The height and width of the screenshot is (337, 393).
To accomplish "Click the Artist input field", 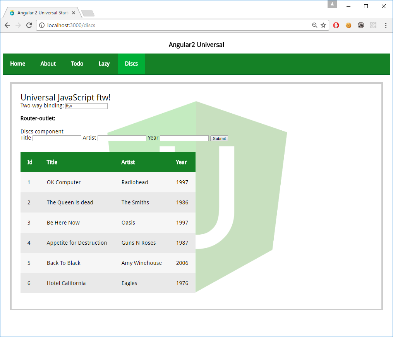I will (x=122, y=138).
